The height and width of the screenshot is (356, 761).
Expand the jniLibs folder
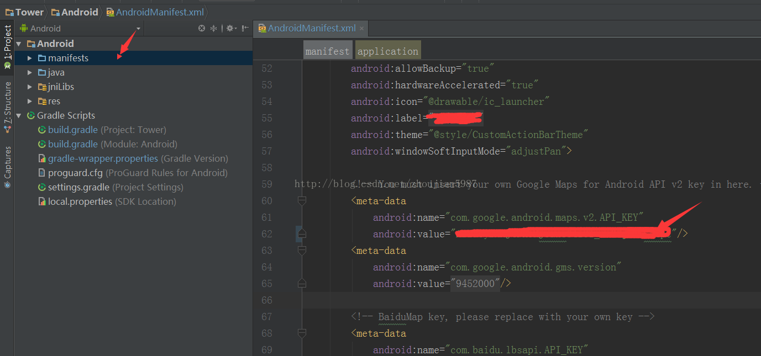[30, 87]
